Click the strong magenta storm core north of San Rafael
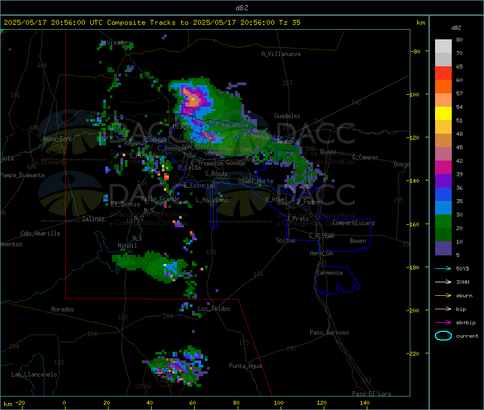484x410 pixels. click(x=193, y=100)
